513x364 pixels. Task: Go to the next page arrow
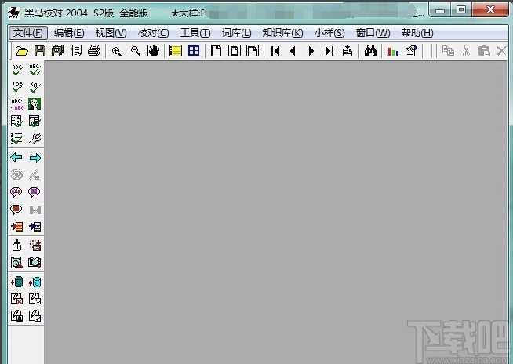(x=311, y=51)
